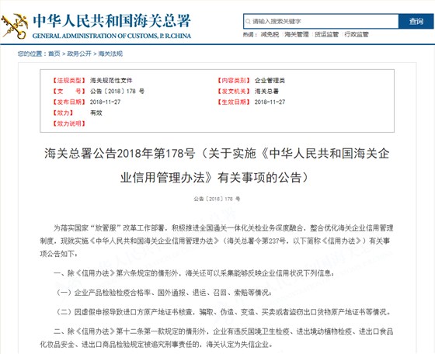Select the 发布日期 value 2018-11-27
The height and width of the screenshot is (354, 435).
tap(105, 102)
